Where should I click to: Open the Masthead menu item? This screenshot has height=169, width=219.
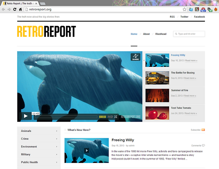click(161, 34)
